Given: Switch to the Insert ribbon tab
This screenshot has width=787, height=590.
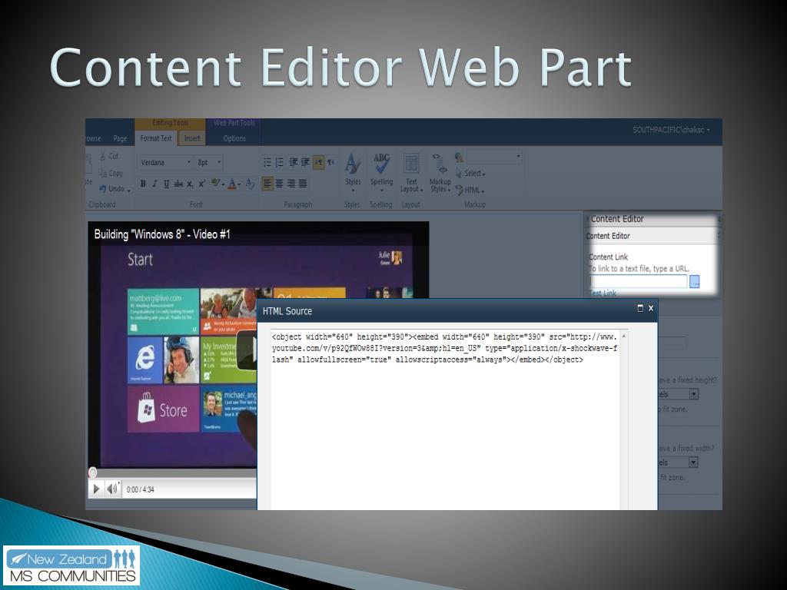Looking at the screenshot, I should click(191, 138).
